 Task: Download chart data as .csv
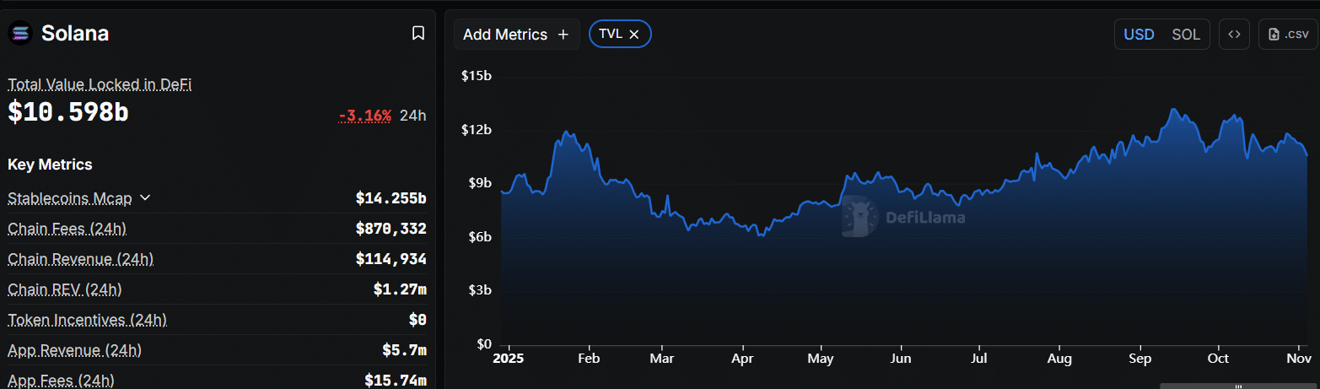tap(1288, 35)
